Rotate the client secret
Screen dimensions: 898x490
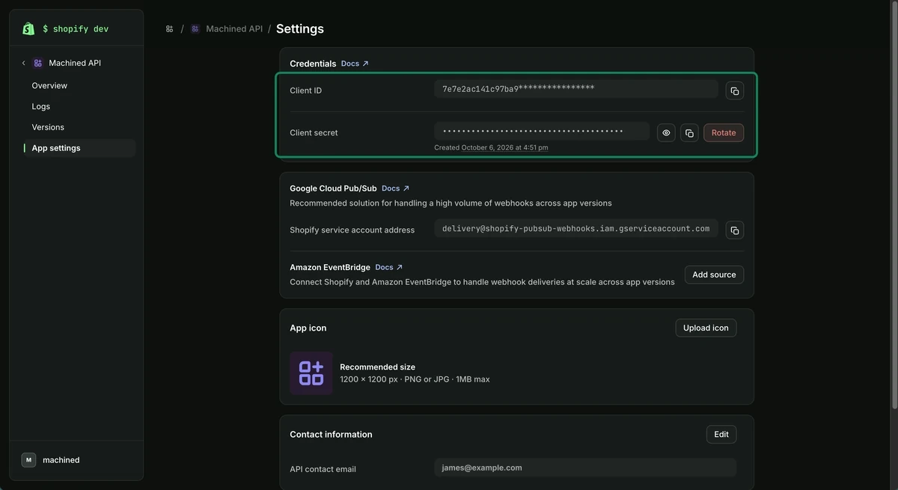point(724,133)
